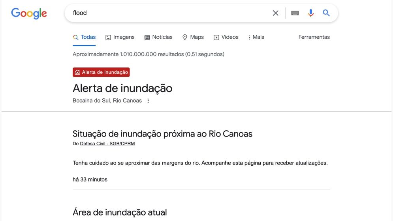
Task: Clear the search text with the X icon
Action: [276, 13]
